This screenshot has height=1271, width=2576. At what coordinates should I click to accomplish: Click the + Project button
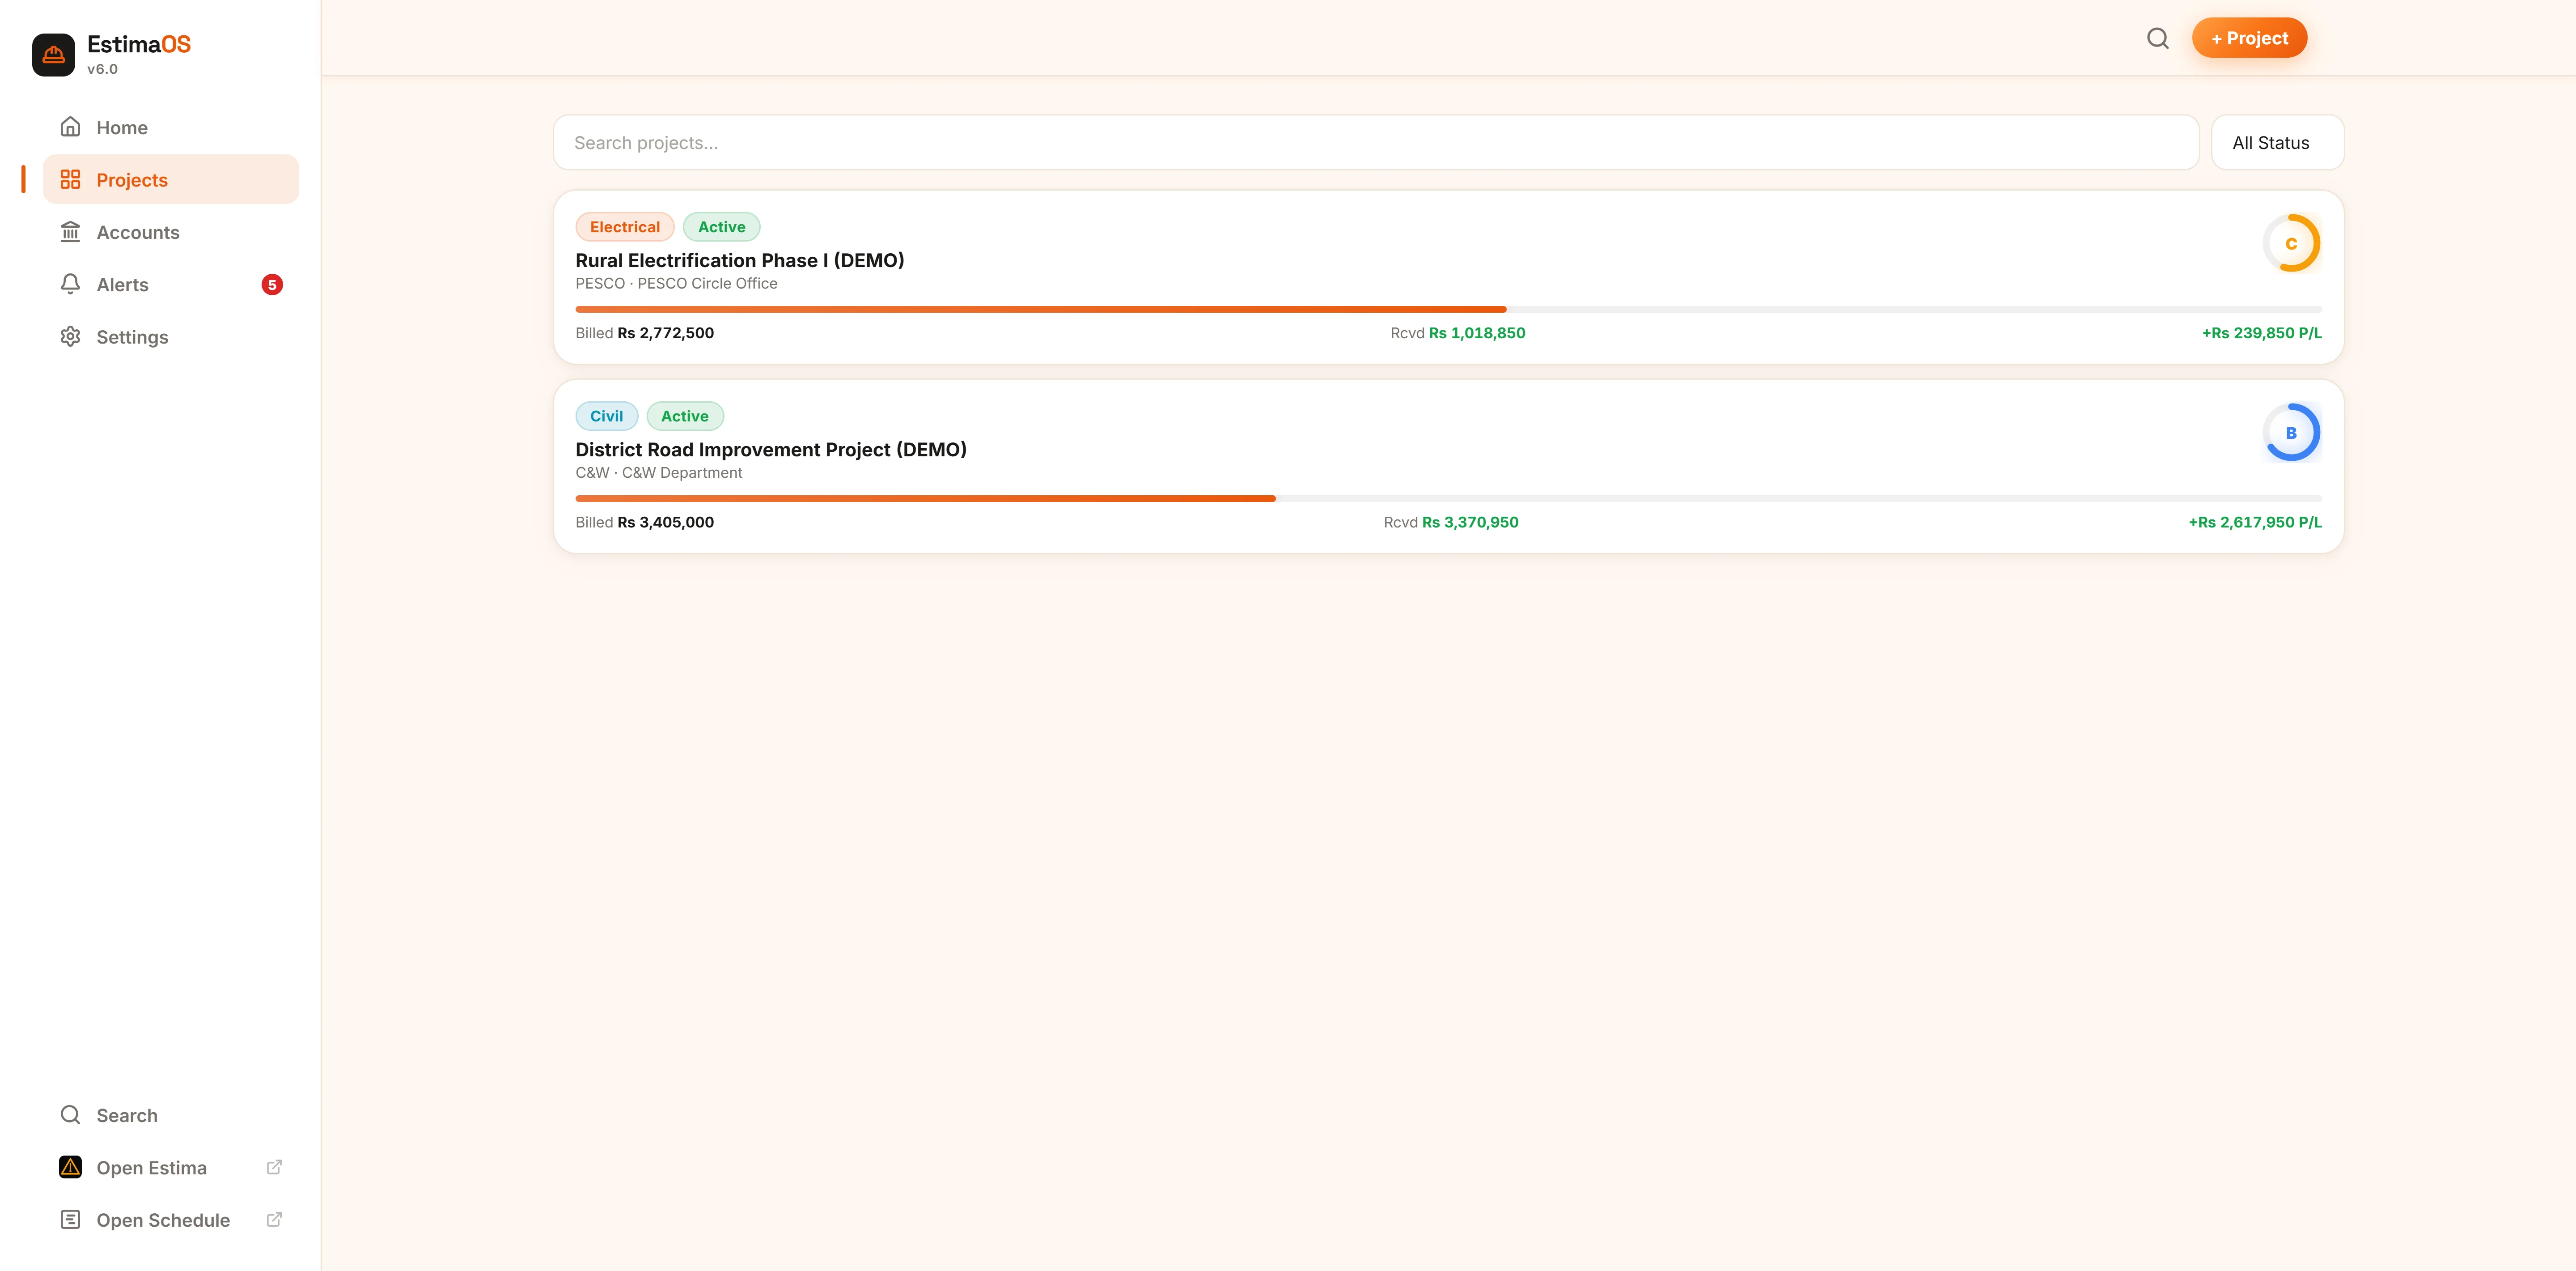tap(2249, 38)
